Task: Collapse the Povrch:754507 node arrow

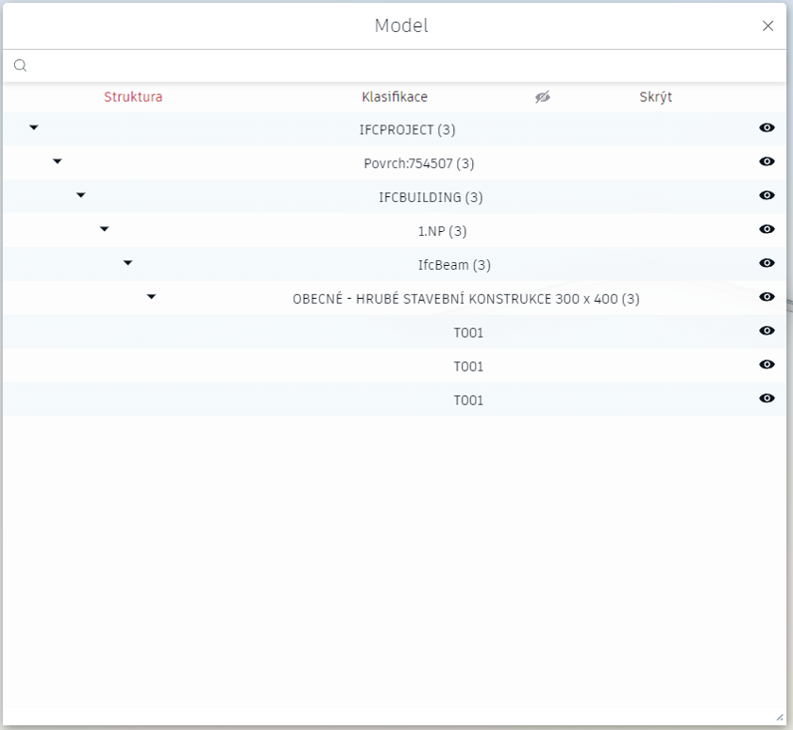Action: [58, 161]
